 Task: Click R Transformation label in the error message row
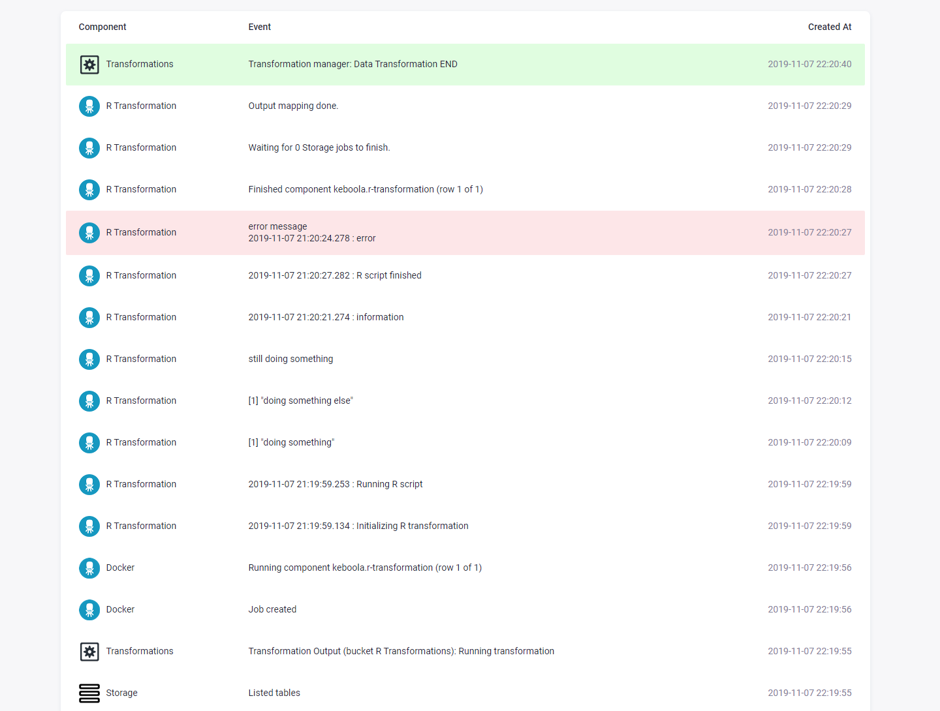[141, 232]
